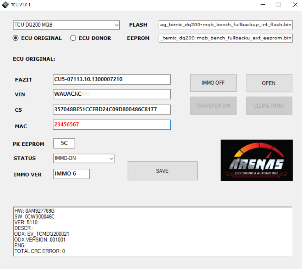Viewport: 302px width, 269px height.
Task: Click the EEPROM file path field
Action: pyautogui.click(x=226, y=38)
